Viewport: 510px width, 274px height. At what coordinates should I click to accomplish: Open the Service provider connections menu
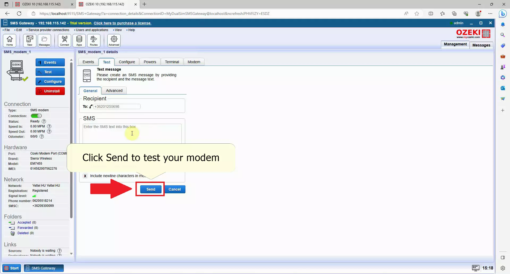49,30
